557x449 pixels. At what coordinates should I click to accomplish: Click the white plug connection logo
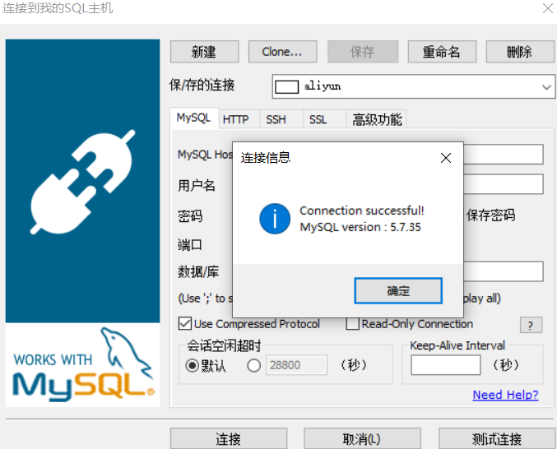click(83, 182)
